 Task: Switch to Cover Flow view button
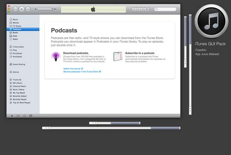click(x=147, y=9)
